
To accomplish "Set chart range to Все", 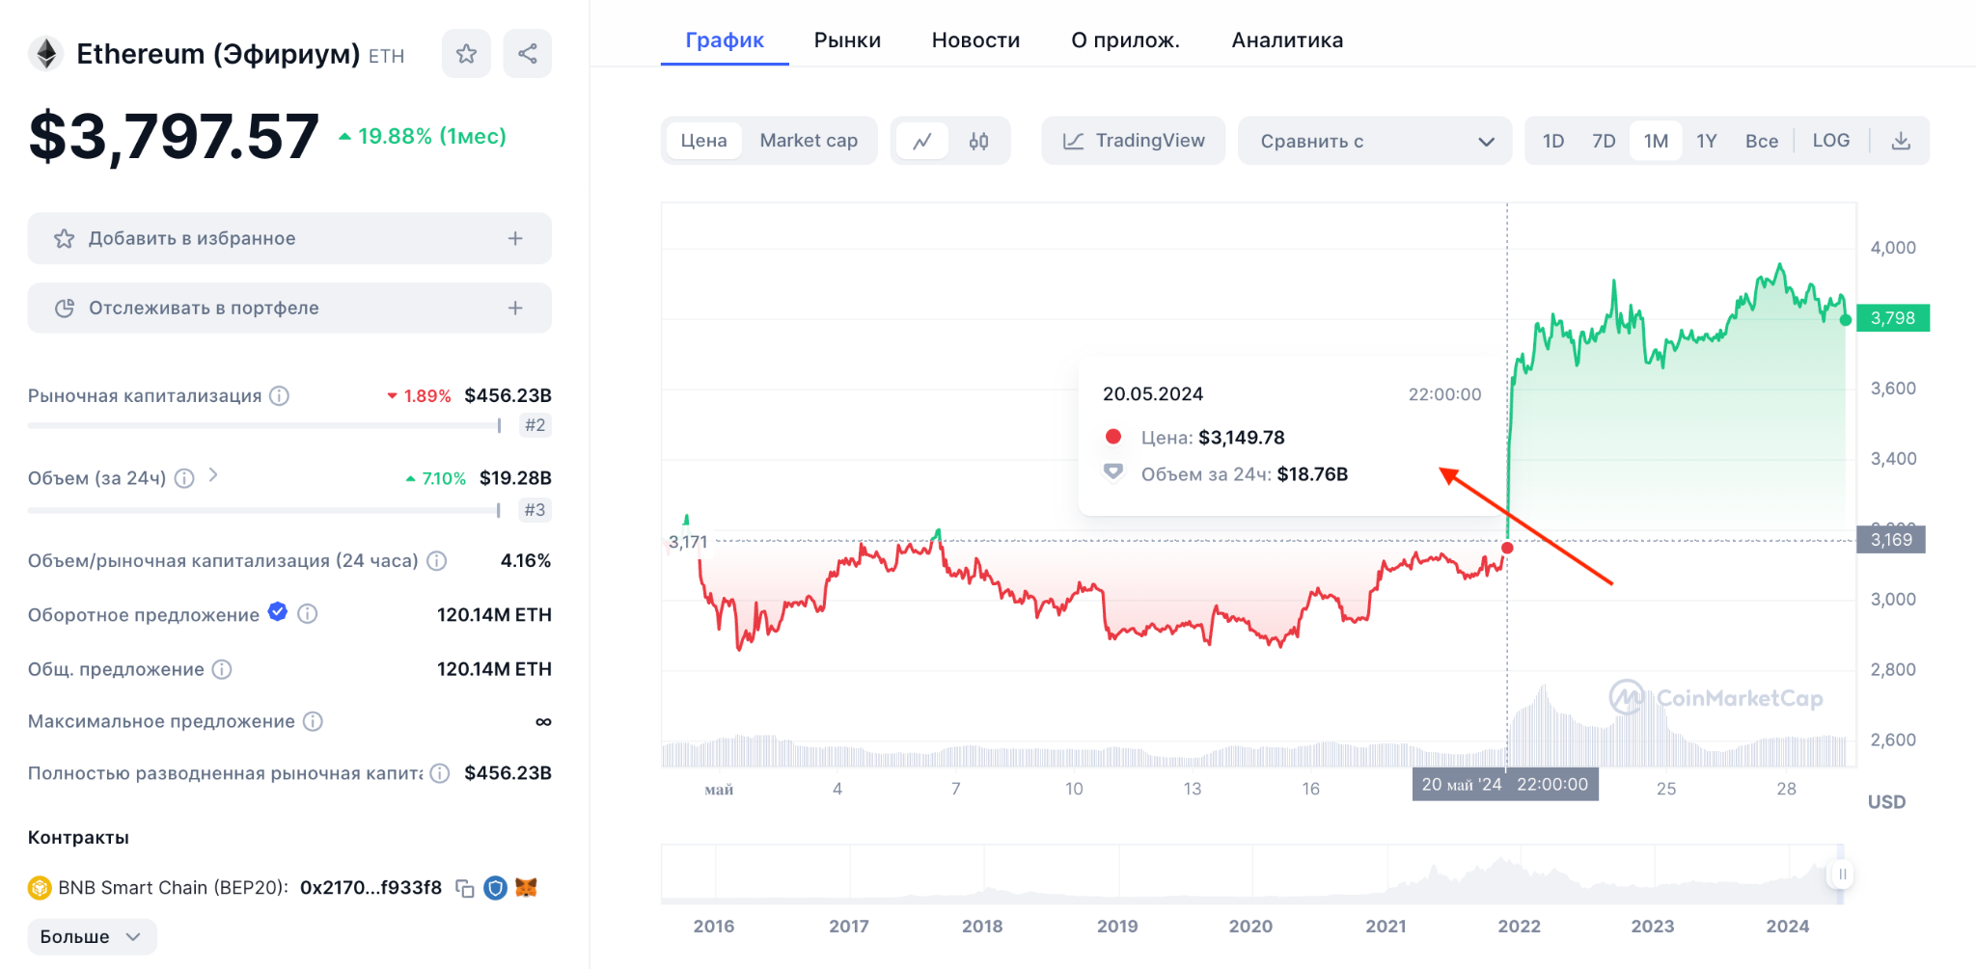I will [x=1761, y=141].
